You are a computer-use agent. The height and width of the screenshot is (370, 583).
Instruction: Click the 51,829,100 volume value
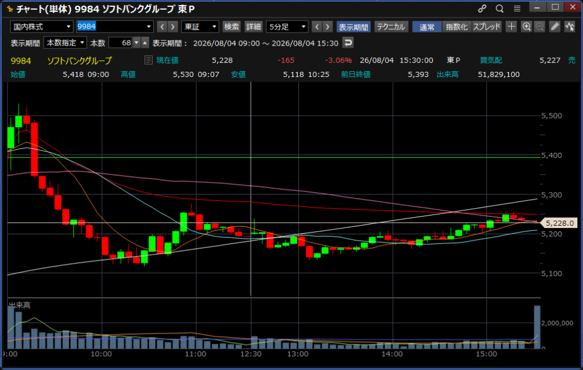coord(499,75)
